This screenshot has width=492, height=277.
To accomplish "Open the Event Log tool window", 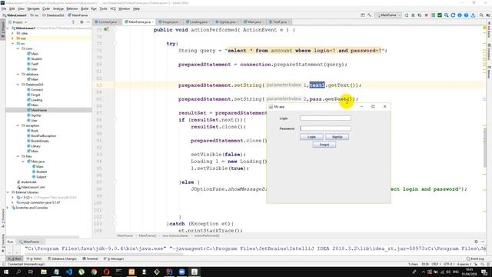I will click(x=475, y=259).
